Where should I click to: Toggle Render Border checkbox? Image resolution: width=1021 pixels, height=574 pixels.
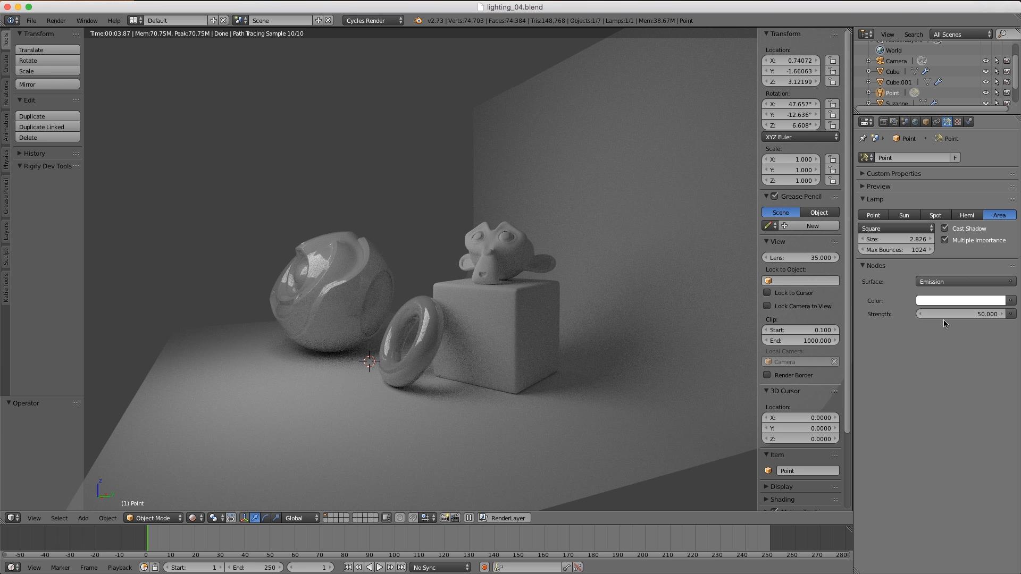pos(767,375)
